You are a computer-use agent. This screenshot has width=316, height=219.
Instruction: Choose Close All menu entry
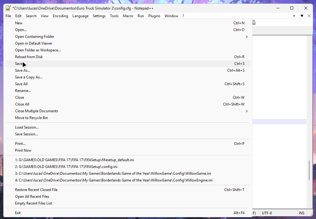point(128,104)
